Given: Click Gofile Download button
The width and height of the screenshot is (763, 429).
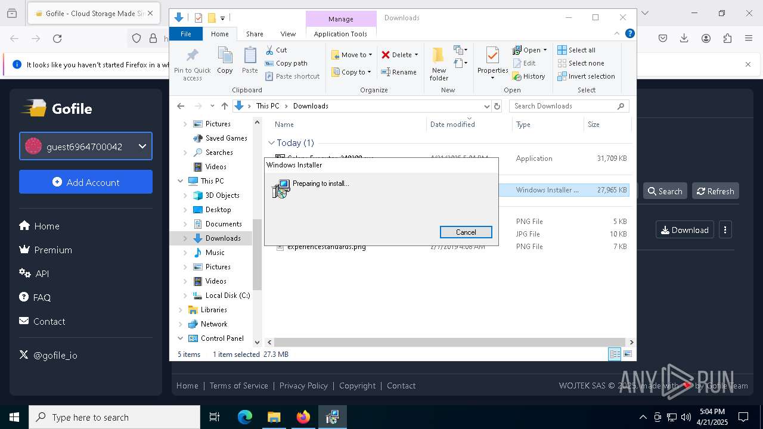Looking at the screenshot, I should [684, 230].
